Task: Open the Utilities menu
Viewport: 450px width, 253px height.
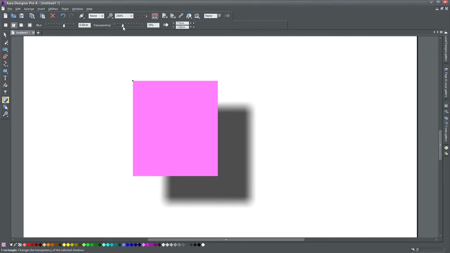Action: 53,9
